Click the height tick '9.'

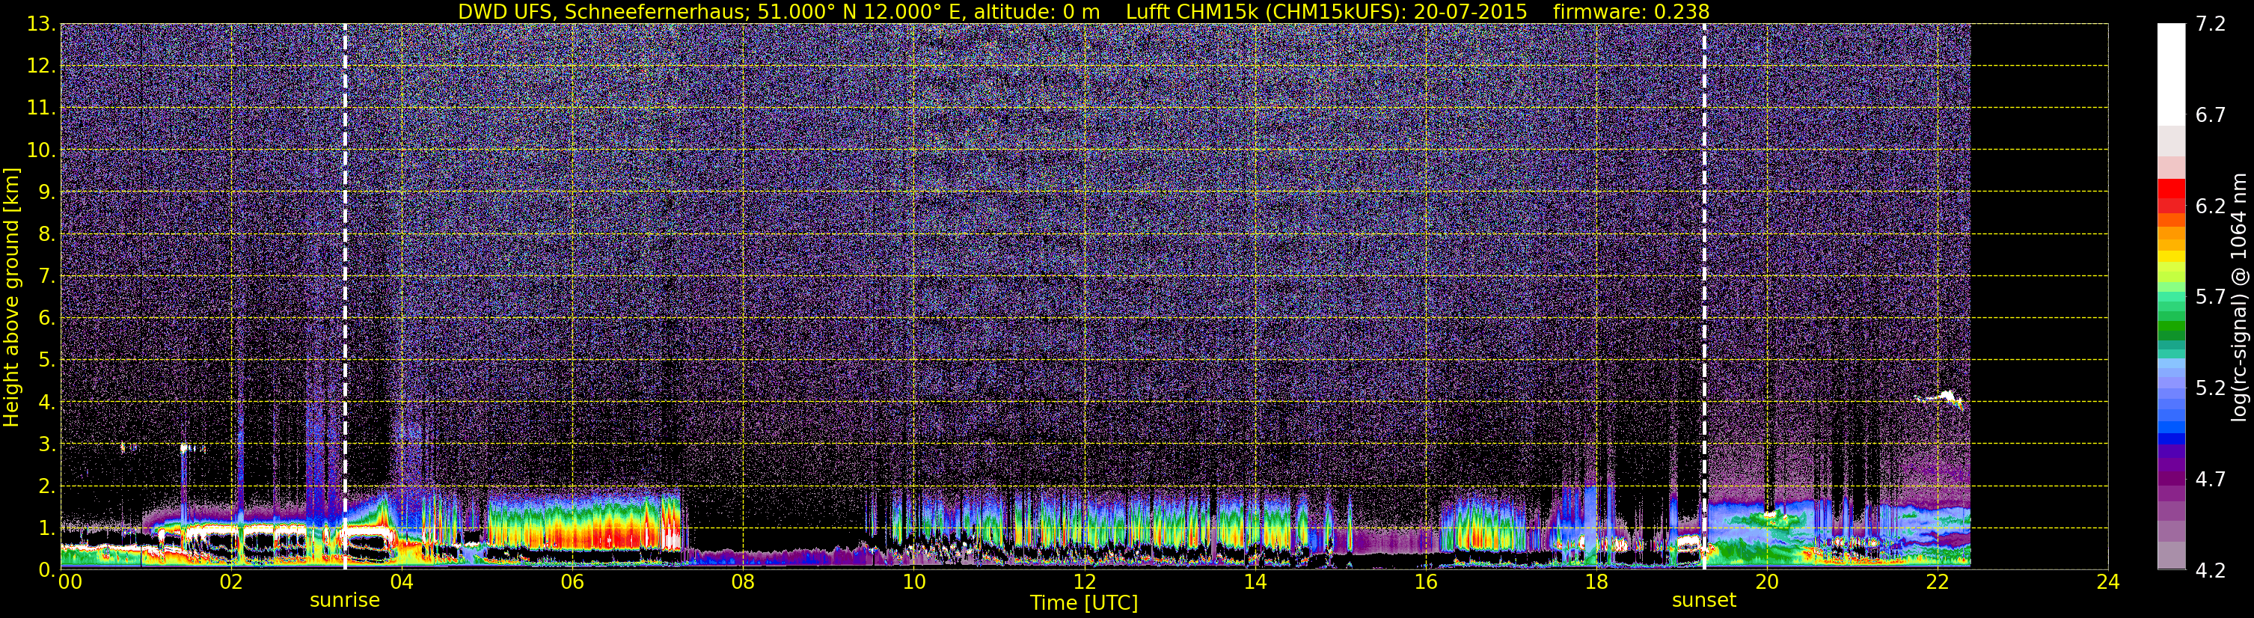pyautogui.click(x=47, y=192)
